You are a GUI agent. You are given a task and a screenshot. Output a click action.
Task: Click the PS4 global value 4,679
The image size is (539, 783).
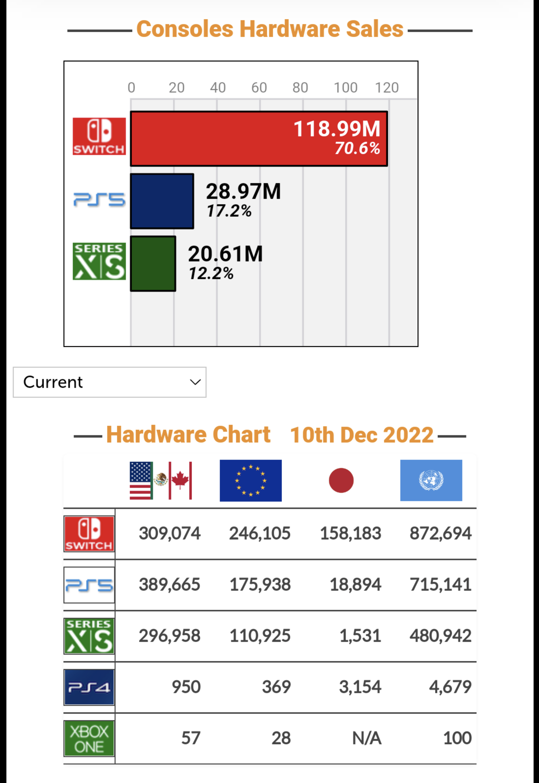coord(450,687)
